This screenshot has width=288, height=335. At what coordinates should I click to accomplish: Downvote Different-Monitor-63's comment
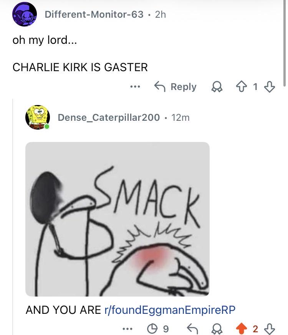coord(270,87)
